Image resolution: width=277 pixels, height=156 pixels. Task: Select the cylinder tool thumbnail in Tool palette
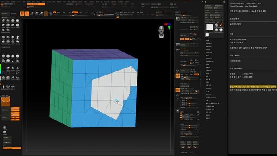tap(216, 25)
